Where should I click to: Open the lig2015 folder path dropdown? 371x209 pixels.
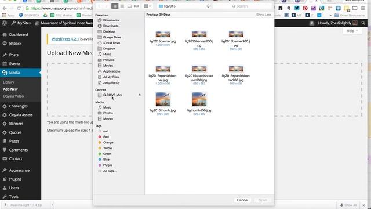[x=184, y=6]
